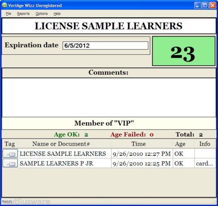This screenshot has width=218, height=206.
Task: Sort by the Info column header
Action: 205,144
